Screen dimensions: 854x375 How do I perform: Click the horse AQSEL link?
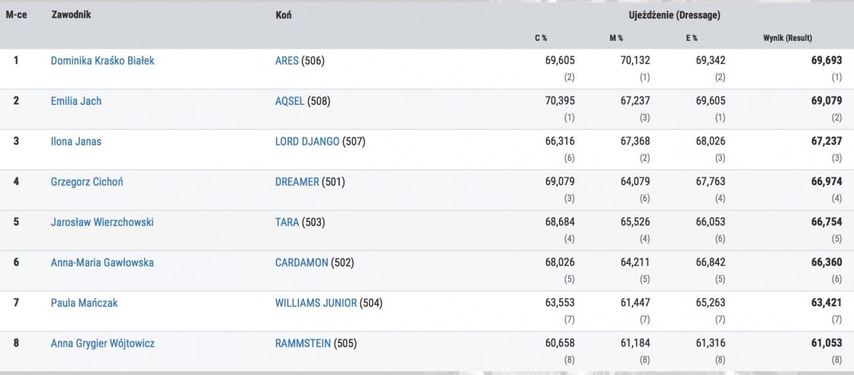pos(290,101)
